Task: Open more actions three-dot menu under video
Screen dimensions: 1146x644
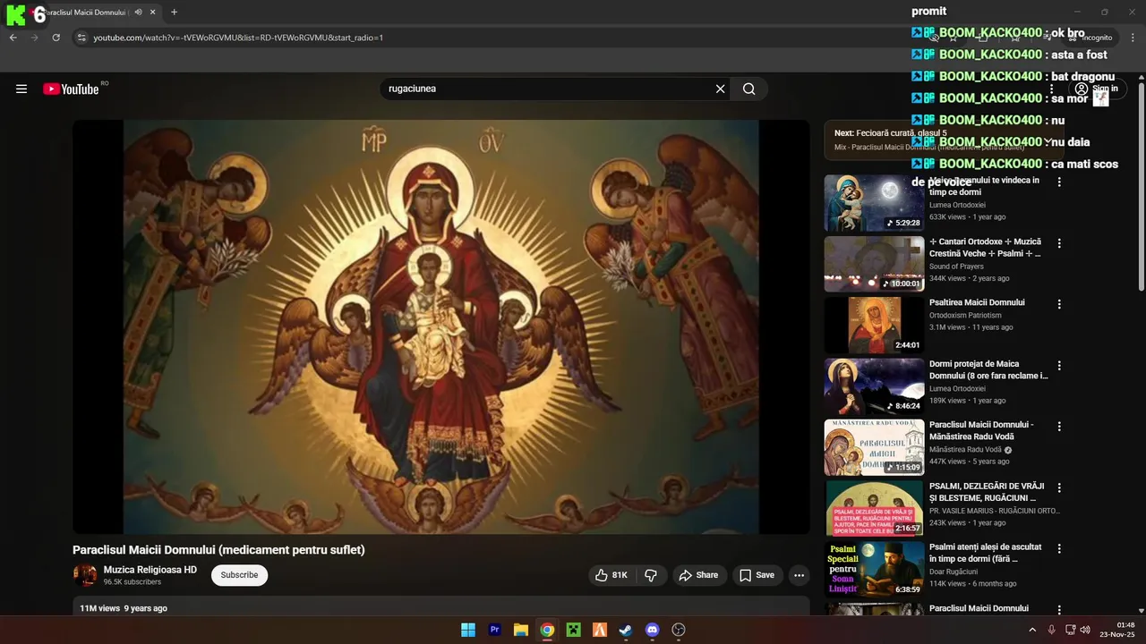Action: (799, 575)
